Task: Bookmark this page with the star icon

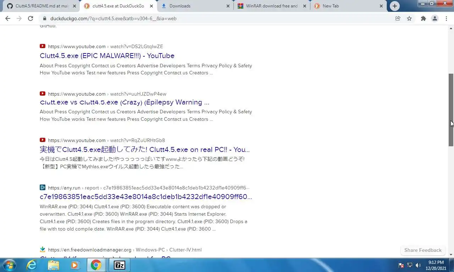Action: [409, 18]
